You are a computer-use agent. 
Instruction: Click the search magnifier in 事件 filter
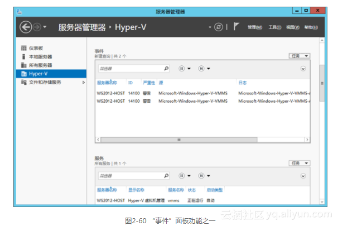(166, 69)
